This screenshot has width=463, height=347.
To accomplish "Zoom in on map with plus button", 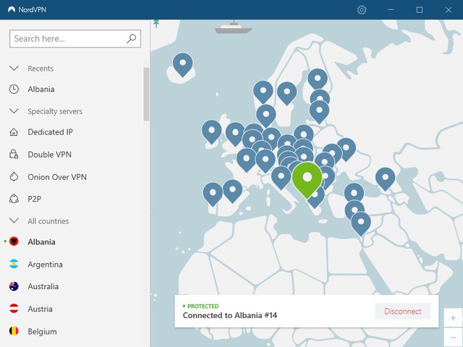I will click(x=452, y=318).
